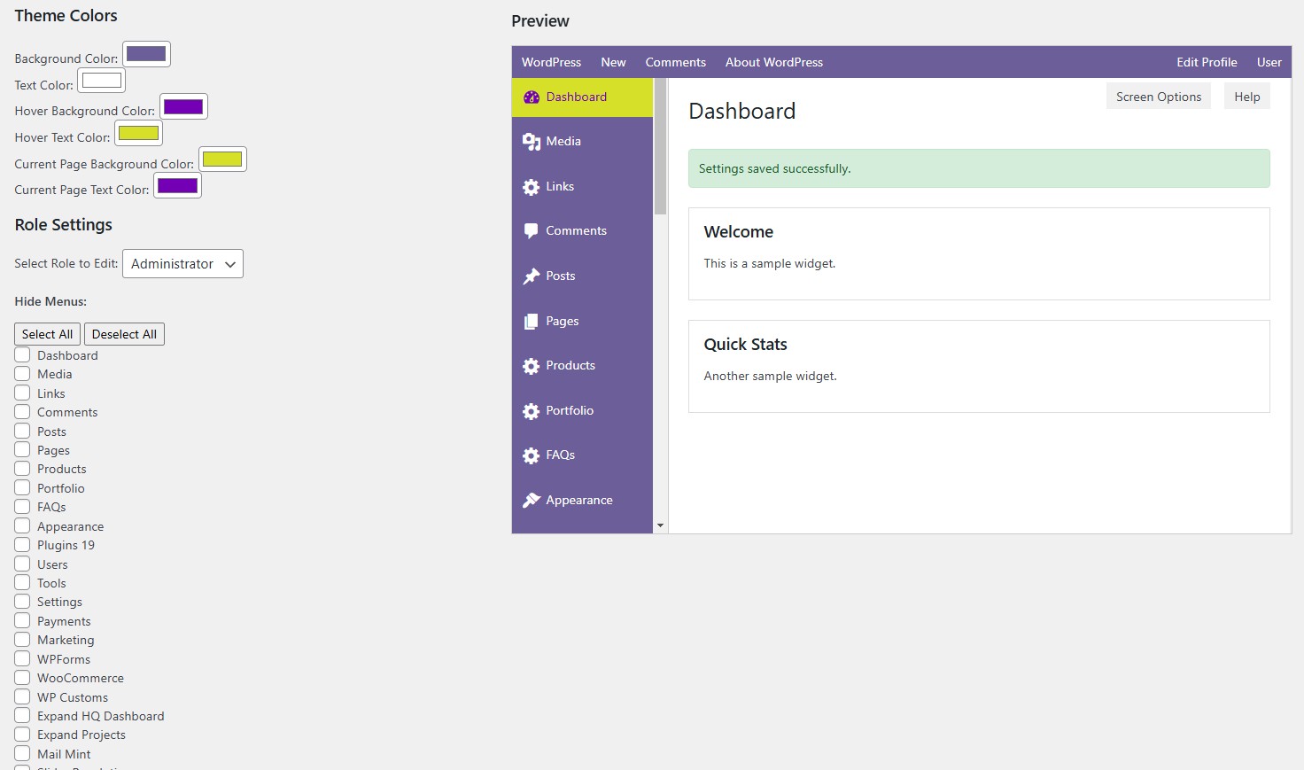The image size is (1304, 770).
Task: Check the WooCommerce hide menu checkbox
Action: click(x=22, y=678)
